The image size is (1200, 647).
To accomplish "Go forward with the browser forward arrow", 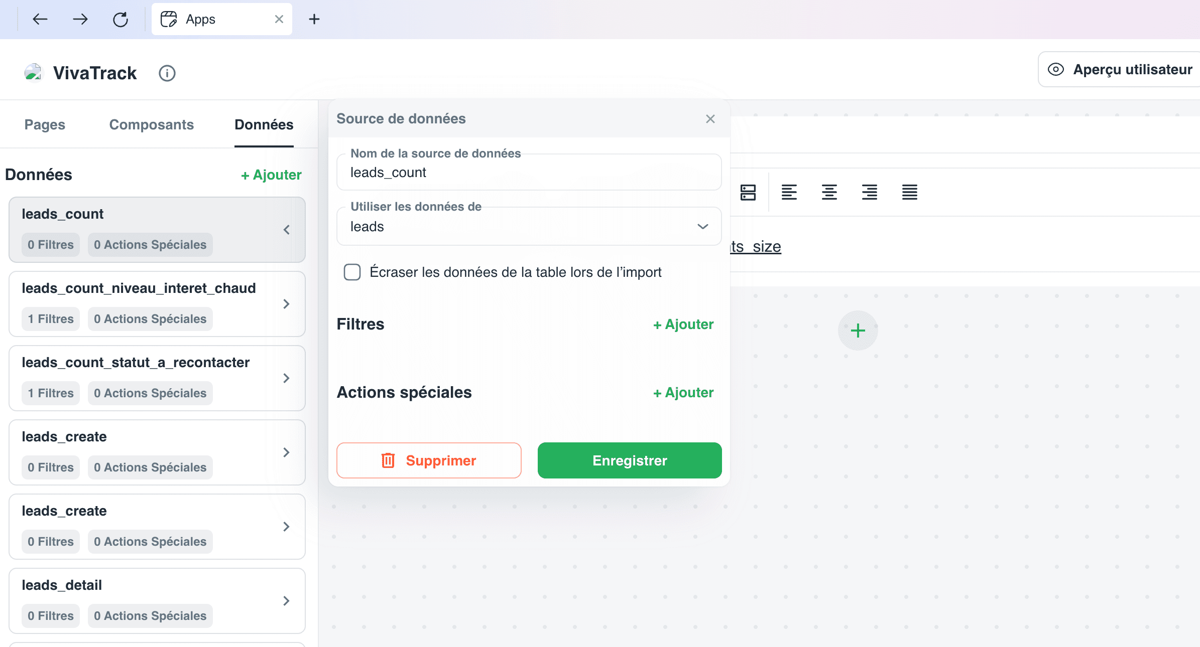I will point(80,19).
